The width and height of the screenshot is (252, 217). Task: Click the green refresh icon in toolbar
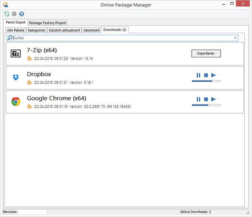[x=7, y=14]
